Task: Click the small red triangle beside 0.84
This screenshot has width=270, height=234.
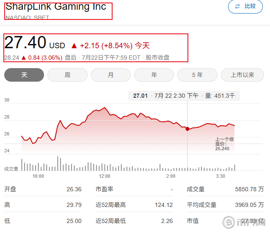Action: click(x=24, y=58)
